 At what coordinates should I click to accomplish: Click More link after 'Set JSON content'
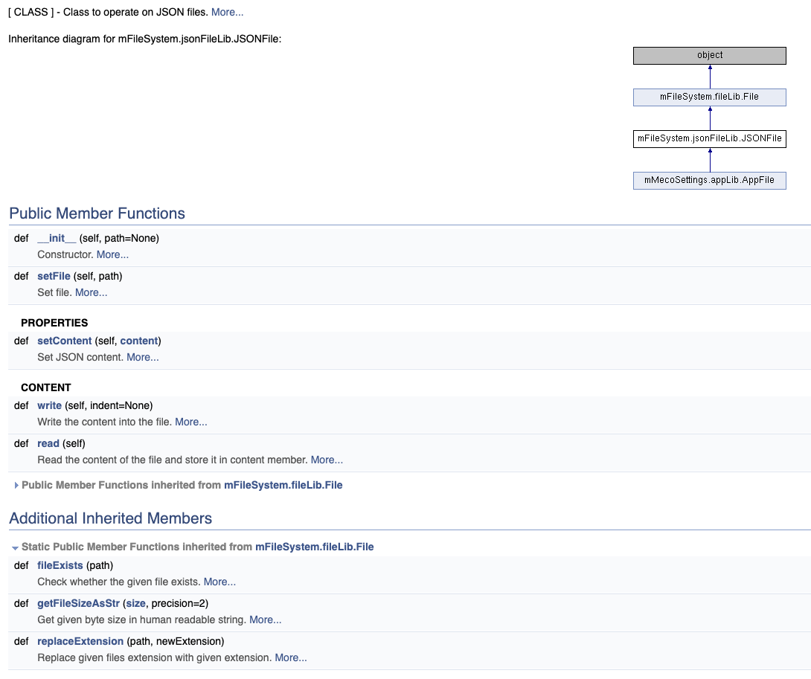142,357
